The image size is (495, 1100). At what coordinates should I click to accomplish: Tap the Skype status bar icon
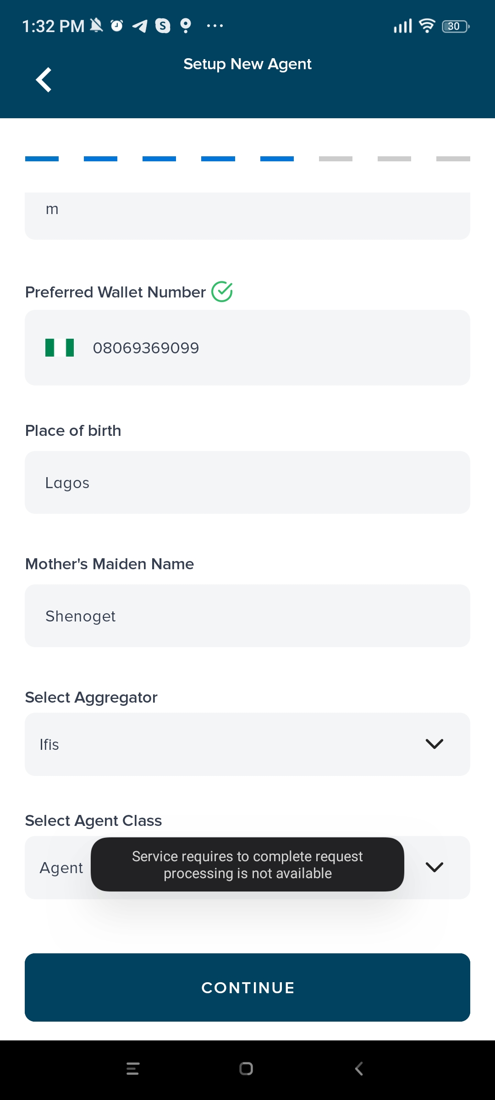click(163, 26)
